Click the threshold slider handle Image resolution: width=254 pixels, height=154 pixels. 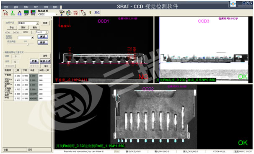(28, 44)
